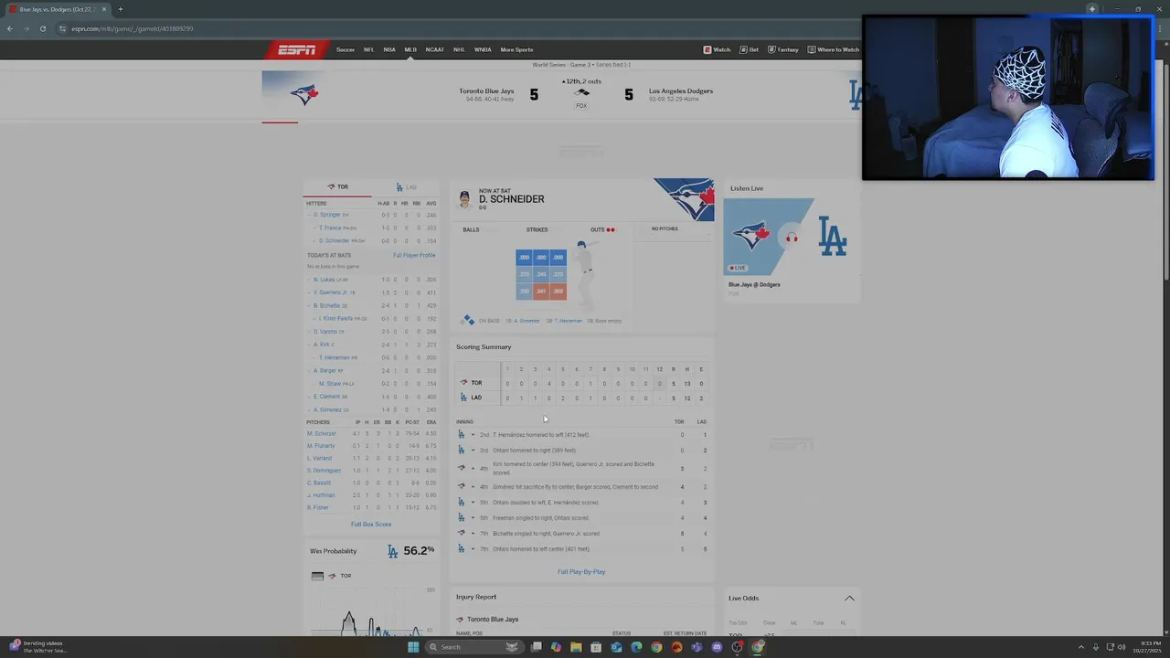This screenshot has width=1170, height=658.
Task: Open the NCAAF menu item
Action: (x=435, y=49)
